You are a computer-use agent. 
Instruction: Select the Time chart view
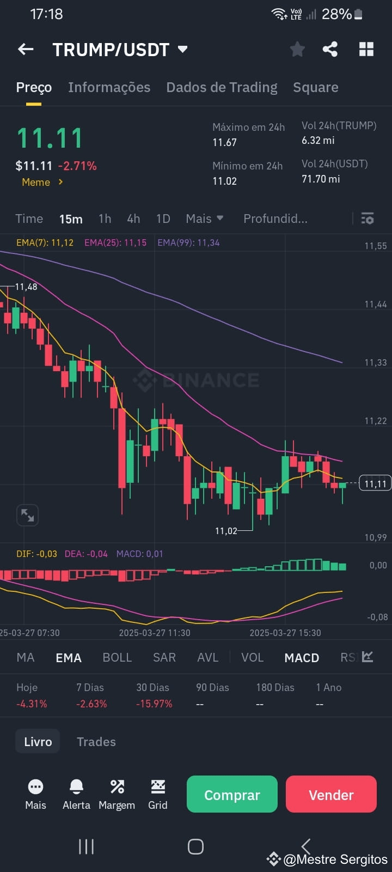pos(29,219)
